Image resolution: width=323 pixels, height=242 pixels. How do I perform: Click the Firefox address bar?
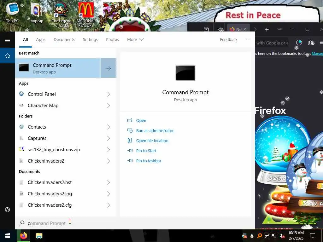point(272,43)
